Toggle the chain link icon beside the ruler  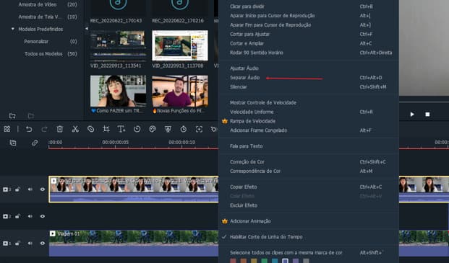click(35, 143)
